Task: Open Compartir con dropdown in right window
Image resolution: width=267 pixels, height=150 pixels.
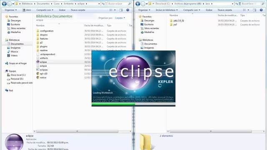Action: tap(191, 10)
